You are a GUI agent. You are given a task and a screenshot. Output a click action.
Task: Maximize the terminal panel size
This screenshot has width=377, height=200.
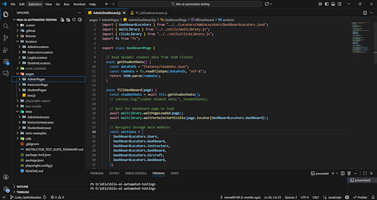click(x=365, y=173)
